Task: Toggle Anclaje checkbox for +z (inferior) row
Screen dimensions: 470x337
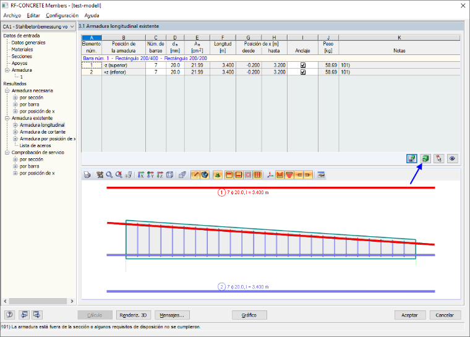Action: pos(303,72)
